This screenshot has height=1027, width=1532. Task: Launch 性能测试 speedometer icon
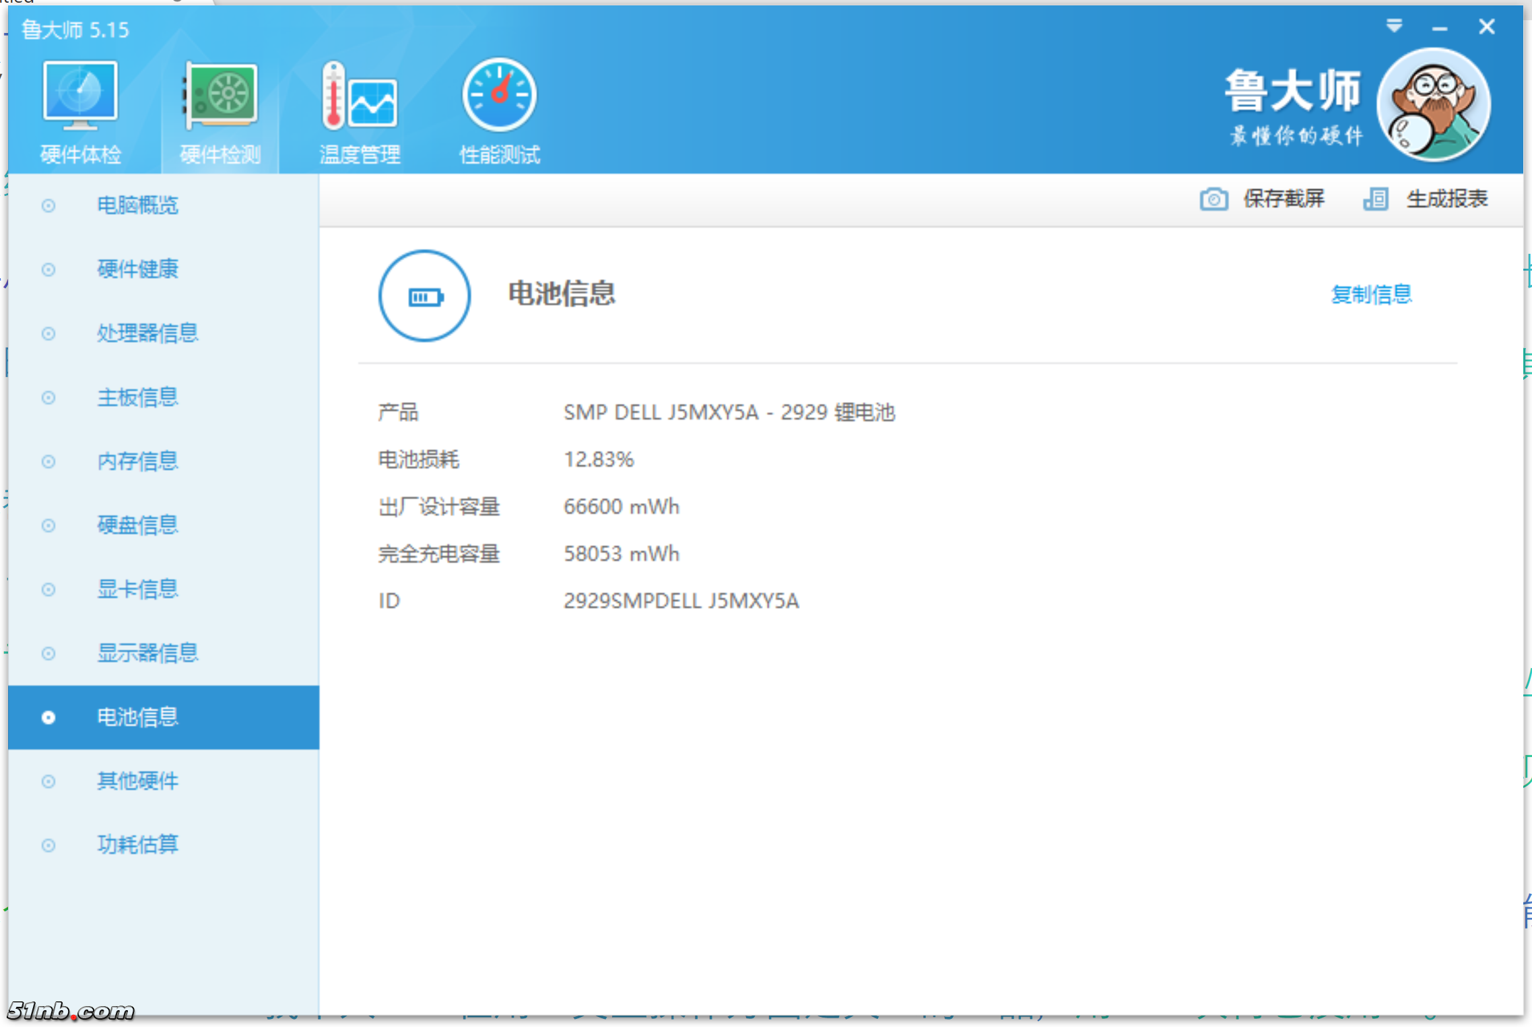pyautogui.click(x=499, y=96)
